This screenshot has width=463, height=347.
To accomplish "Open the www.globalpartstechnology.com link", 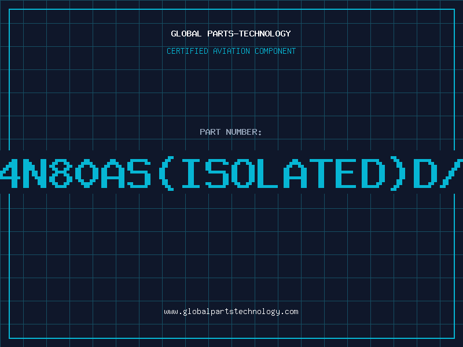I will point(231,312).
